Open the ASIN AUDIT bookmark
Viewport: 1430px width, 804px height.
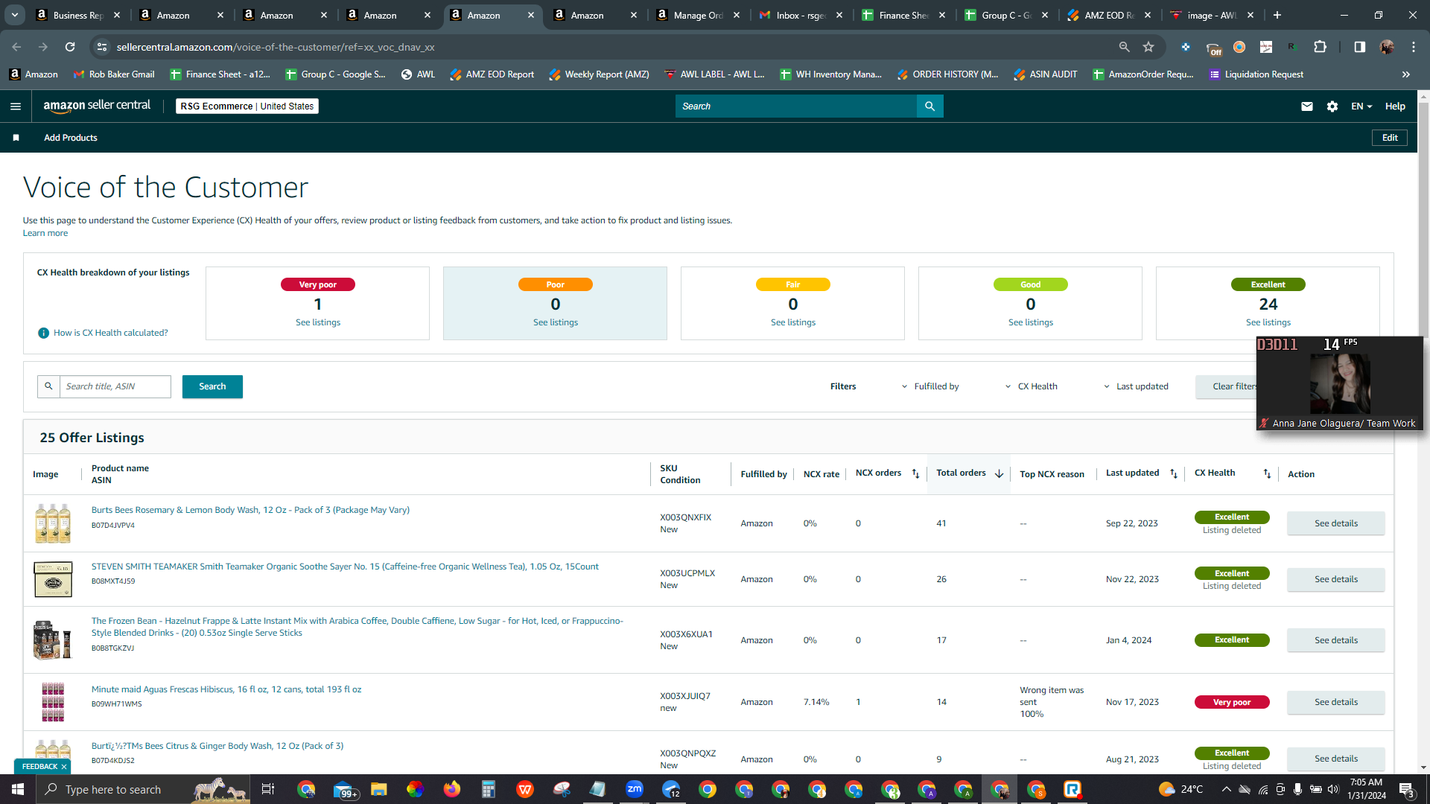tap(1046, 74)
